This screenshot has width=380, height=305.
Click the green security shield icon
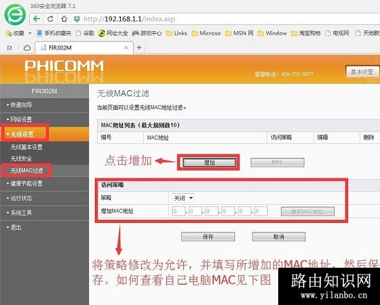(77, 19)
